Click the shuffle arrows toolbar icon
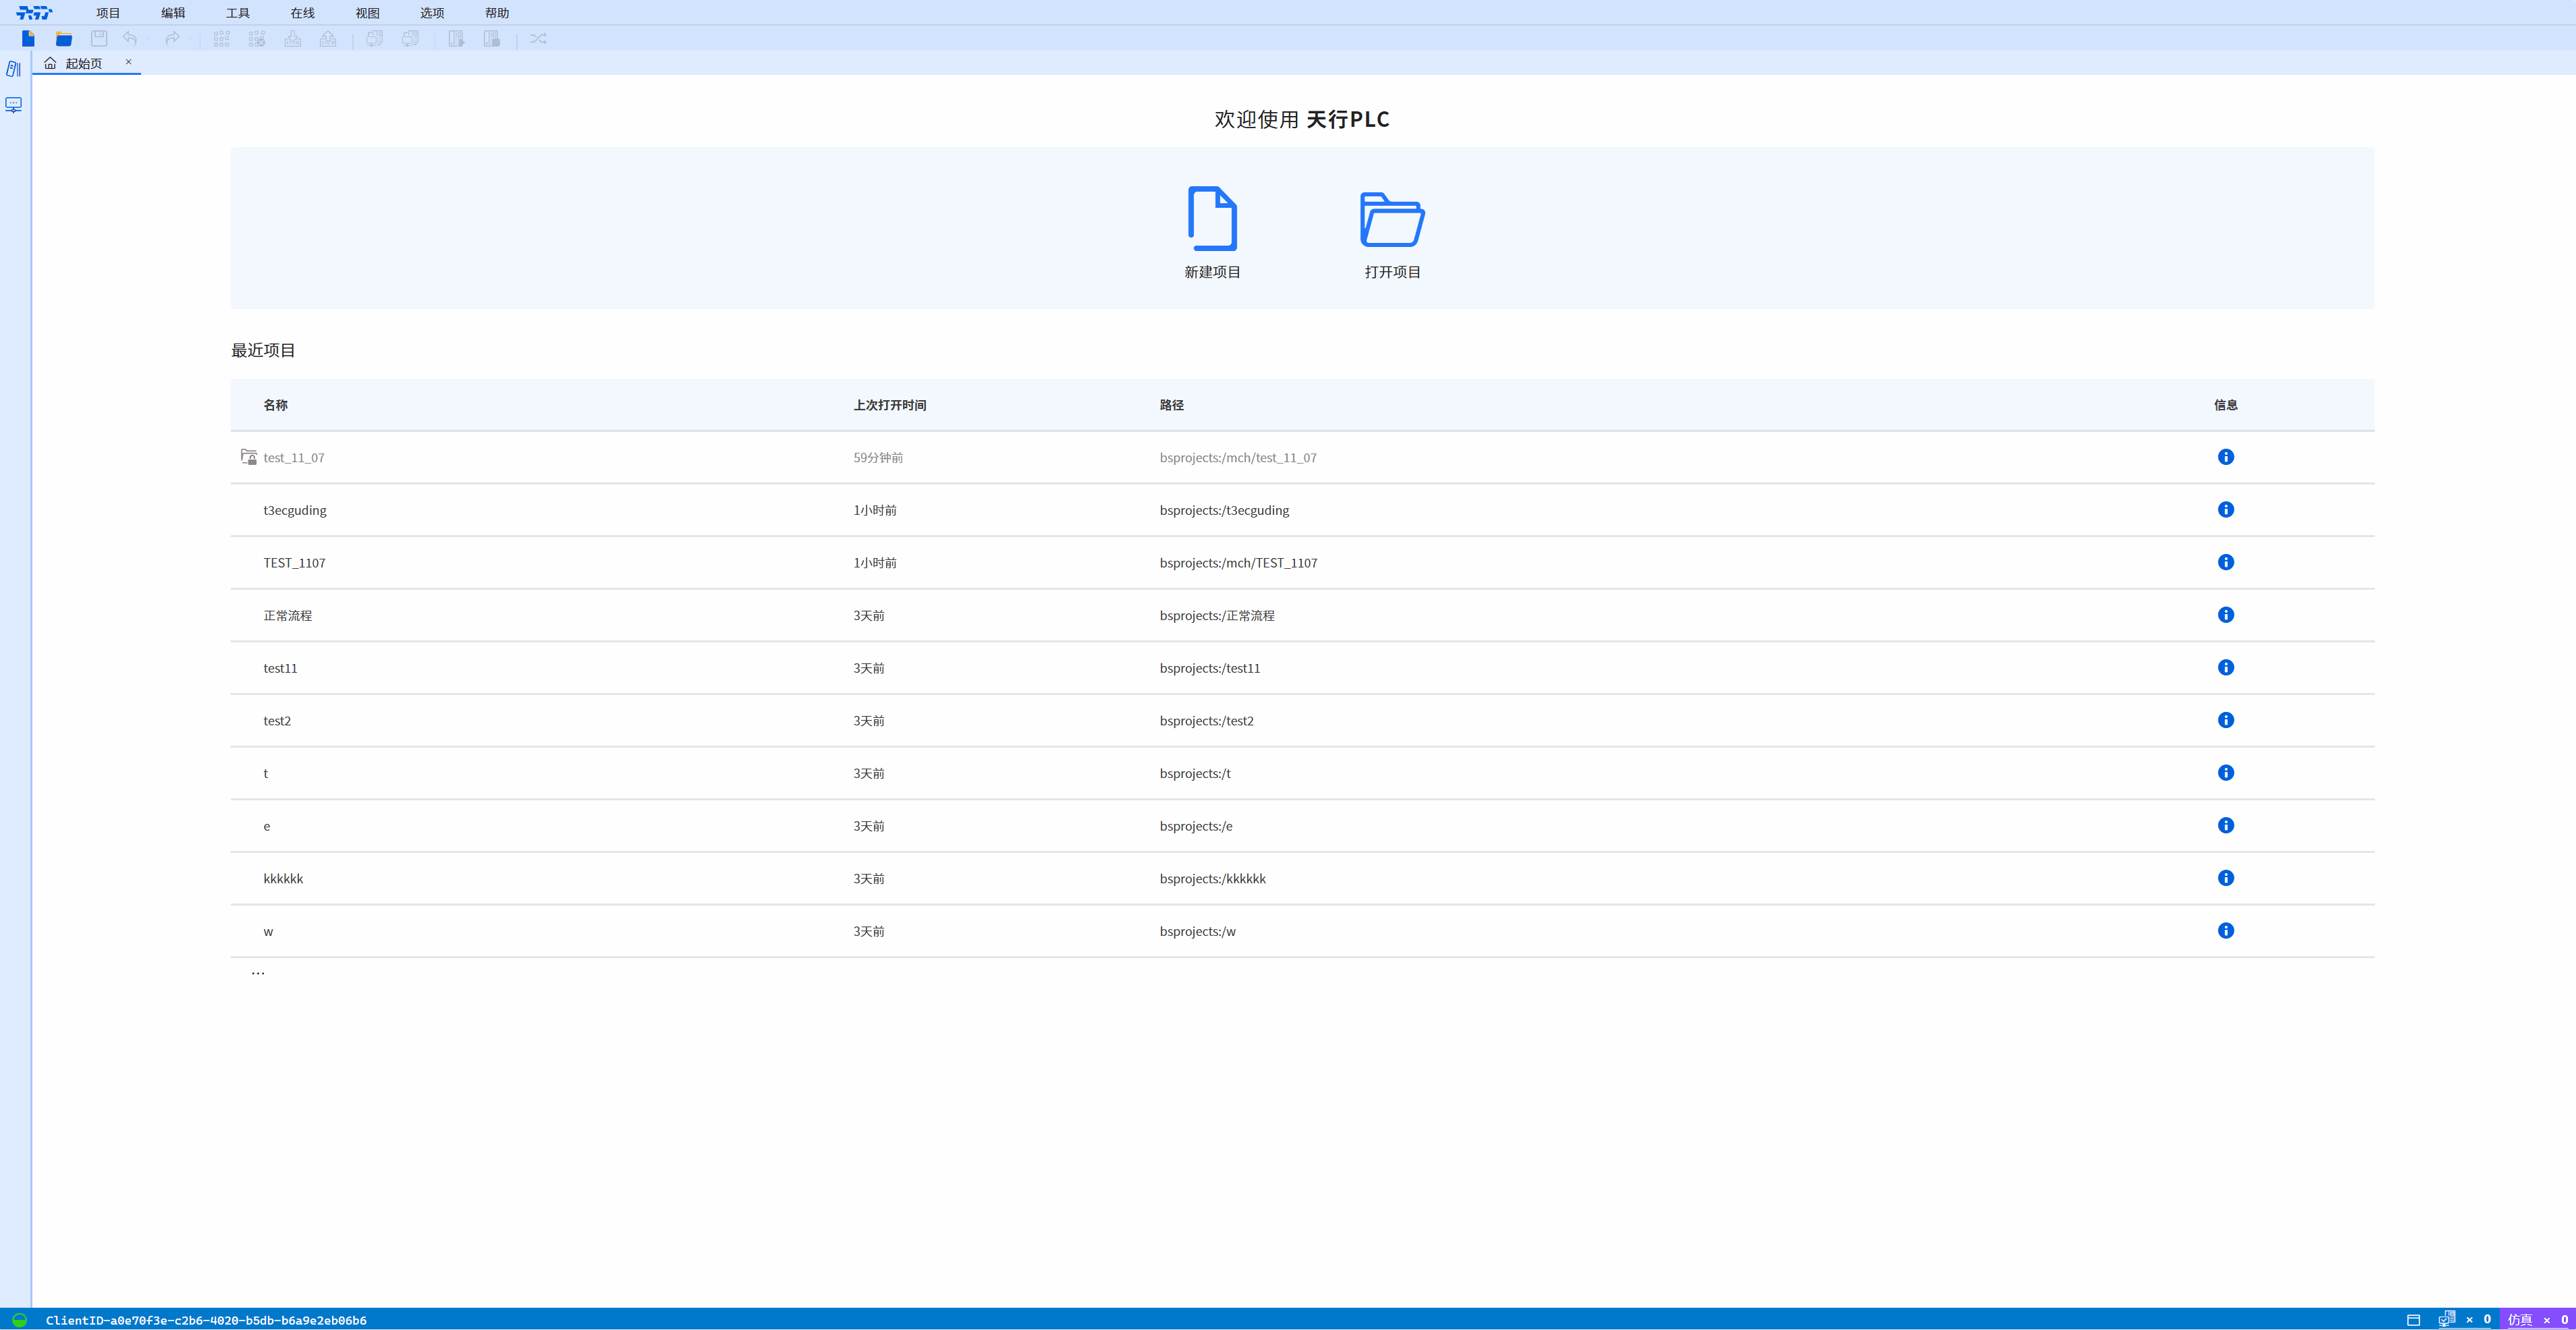 tap(538, 39)
